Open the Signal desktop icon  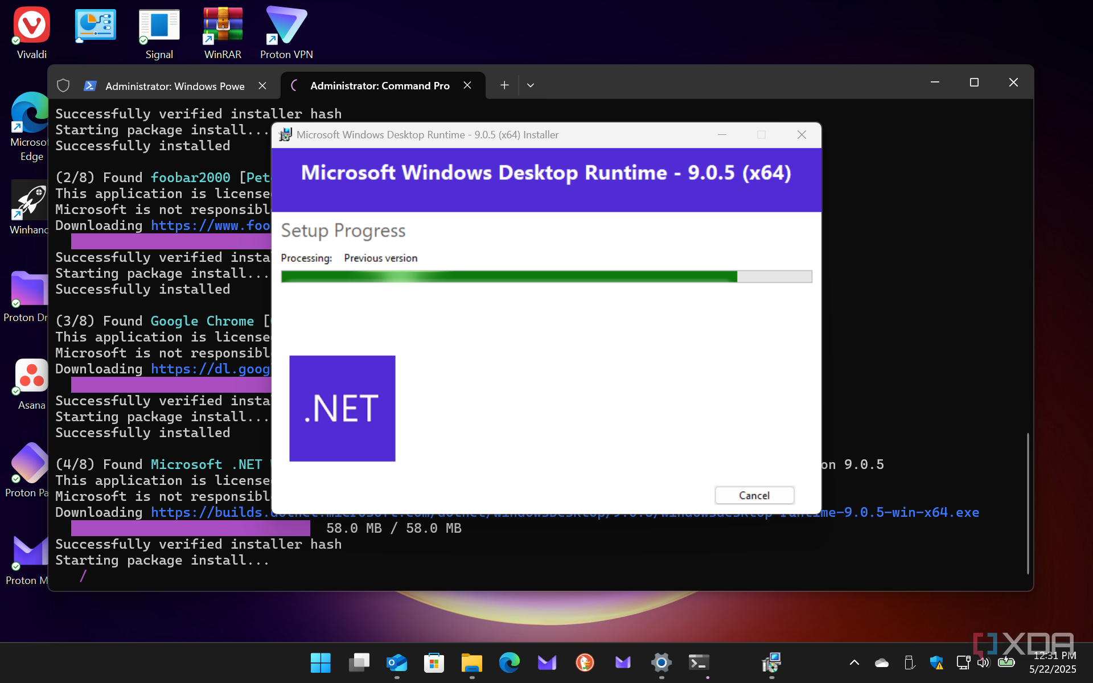point(159,26)
